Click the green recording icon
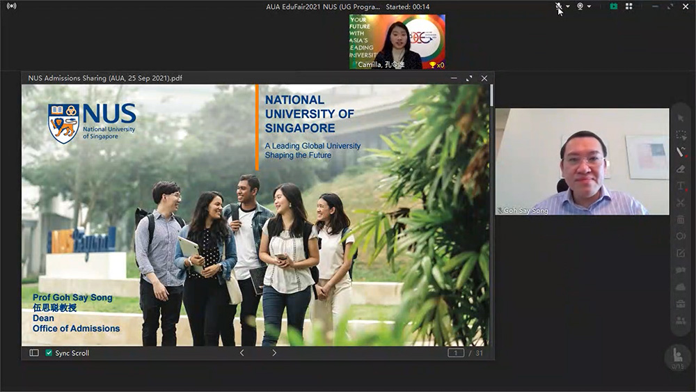The image size is (696, 392). [x=613, y=7]
